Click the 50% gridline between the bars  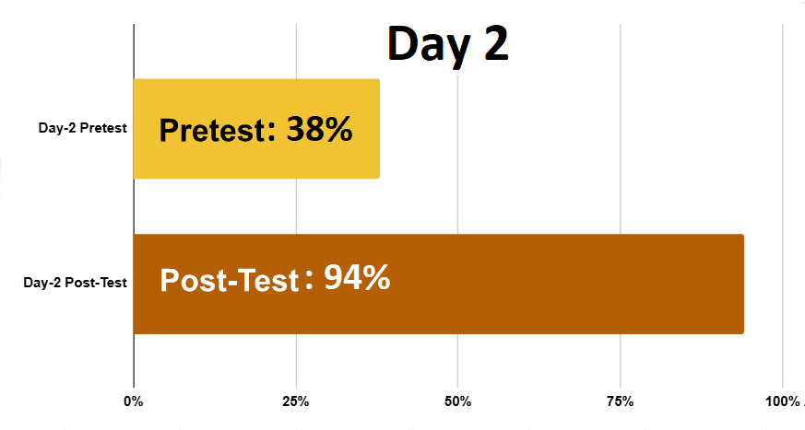[458, 205]
